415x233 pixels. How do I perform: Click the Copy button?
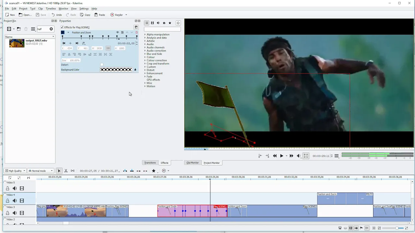pyautogui.click(x=85, y=15)
